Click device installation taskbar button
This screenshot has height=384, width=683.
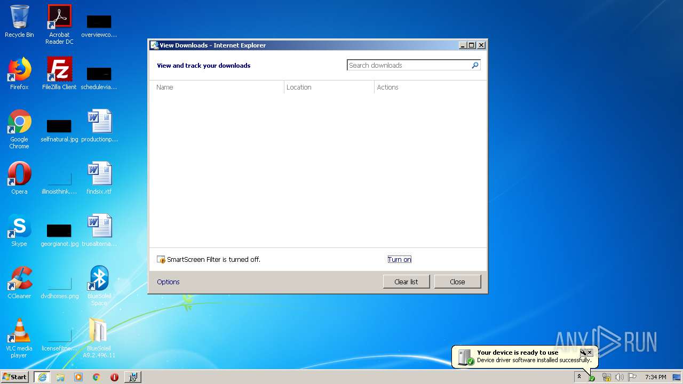tap(133, 377)
